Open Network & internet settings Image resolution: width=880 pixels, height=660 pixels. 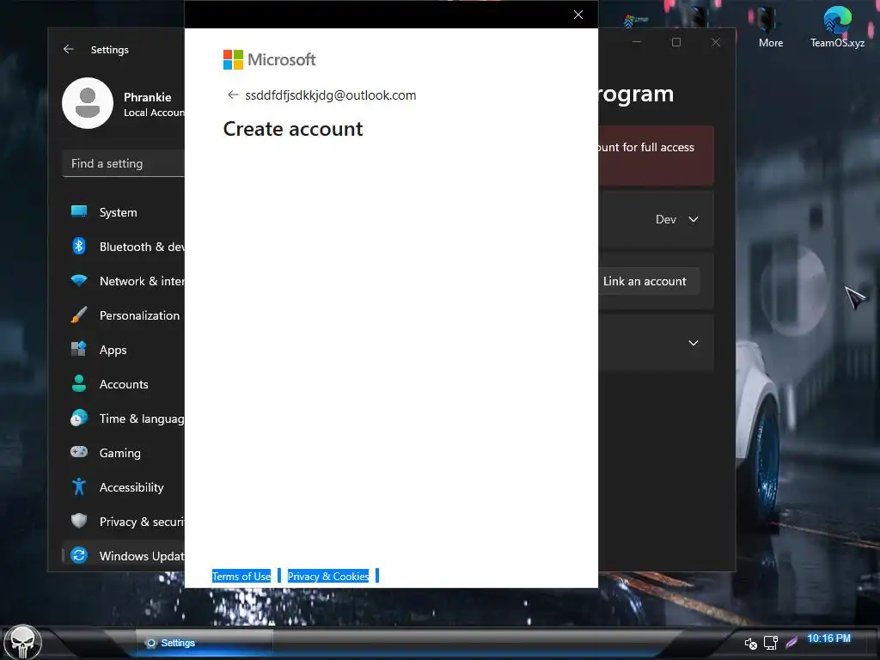tap(124, 281)
